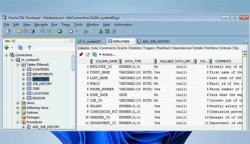
Task: Click the columns grid scroll-up arrow
Action: click(244, 54)
